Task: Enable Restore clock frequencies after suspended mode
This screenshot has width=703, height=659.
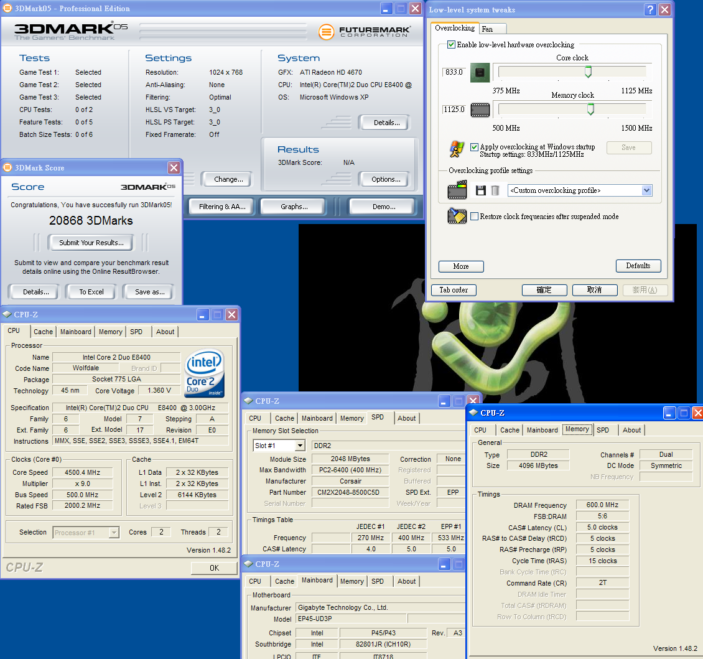Action: pyautogui.click(x=475, y=217)
